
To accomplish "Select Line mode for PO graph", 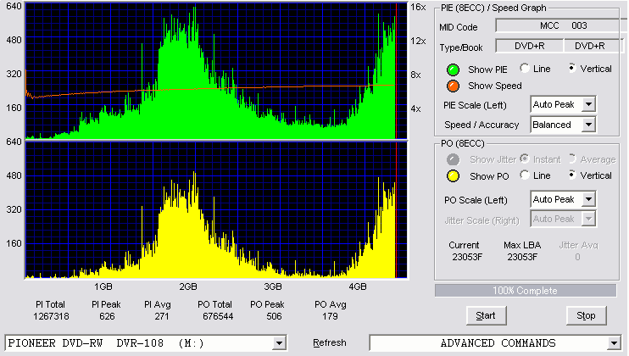I will (x=524, y=175).
